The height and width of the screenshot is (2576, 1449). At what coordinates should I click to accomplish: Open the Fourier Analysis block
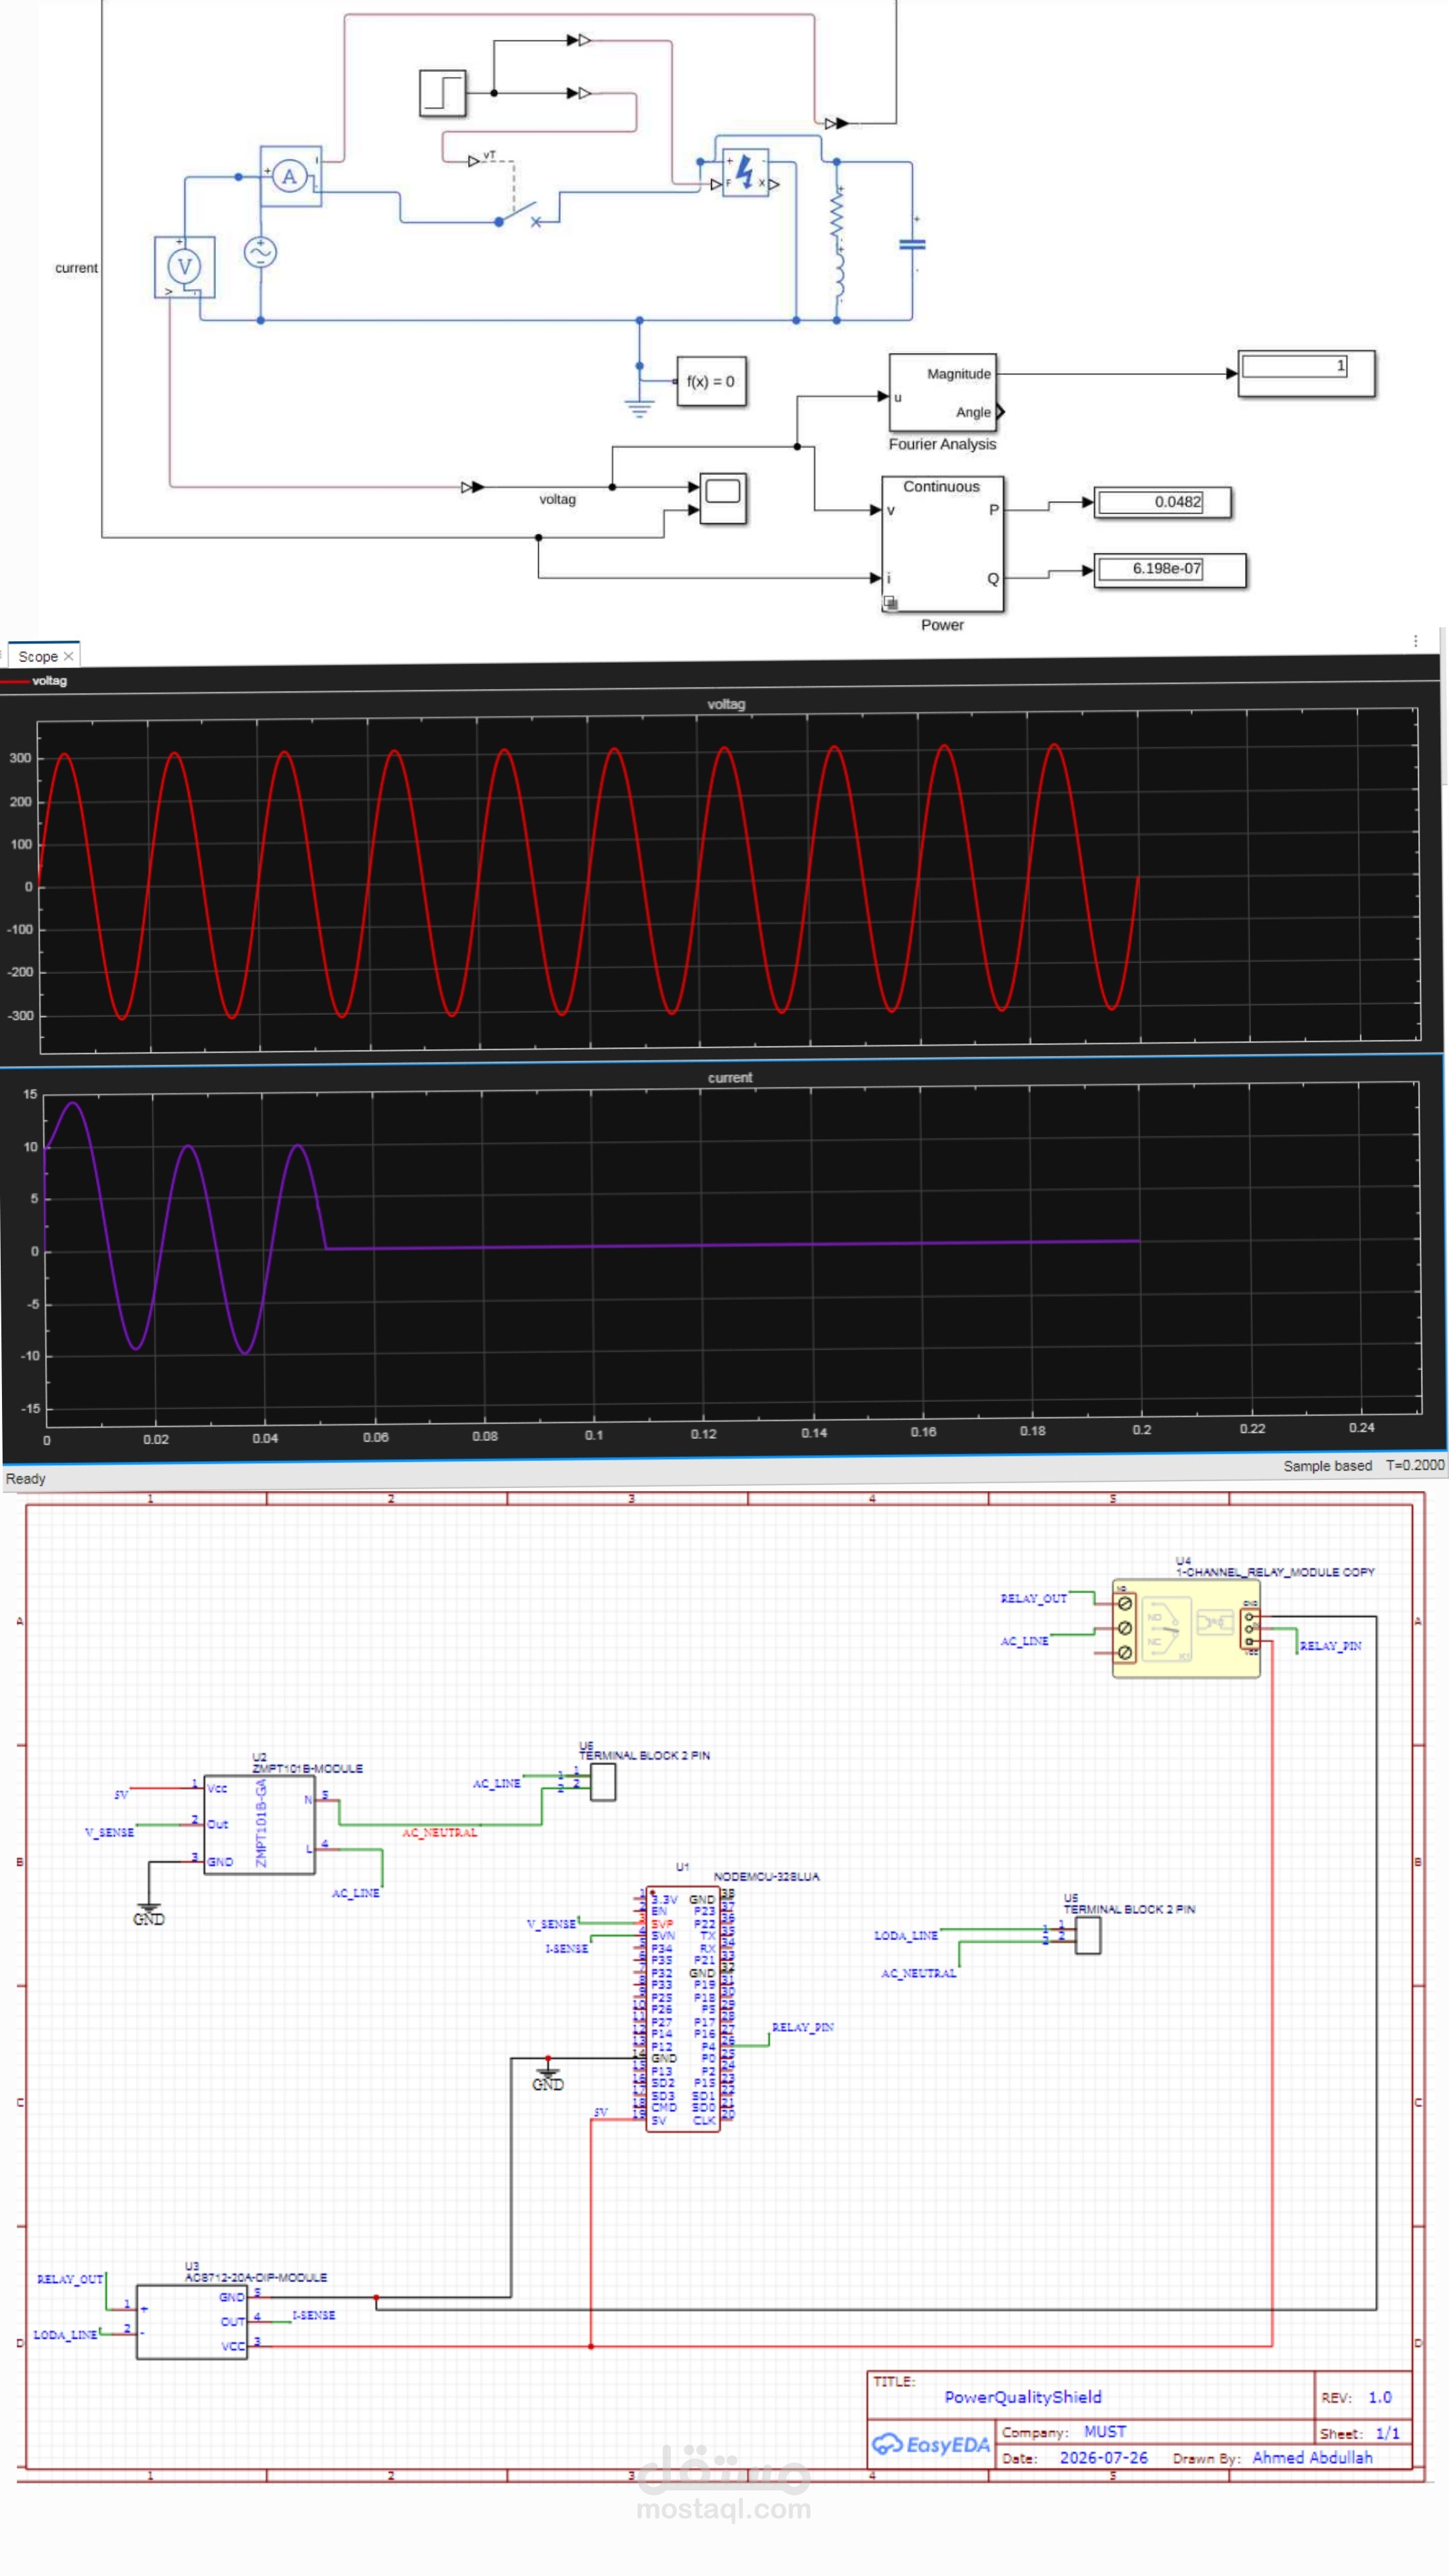[943, 393]
